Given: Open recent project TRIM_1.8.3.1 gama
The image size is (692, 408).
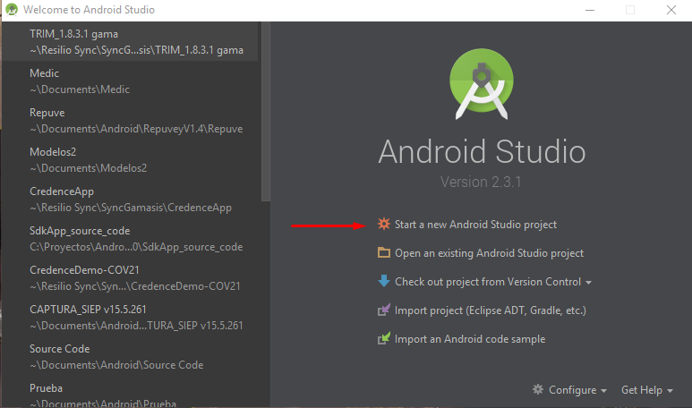Looking at the screenshot, I should [131, 41].
